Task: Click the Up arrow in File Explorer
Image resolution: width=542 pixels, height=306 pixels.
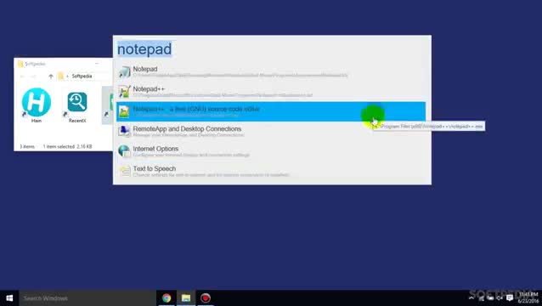Action: tap(51, 76)
